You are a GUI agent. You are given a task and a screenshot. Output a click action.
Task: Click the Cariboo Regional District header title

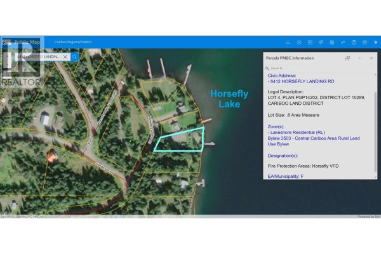(x=73, y=42)
